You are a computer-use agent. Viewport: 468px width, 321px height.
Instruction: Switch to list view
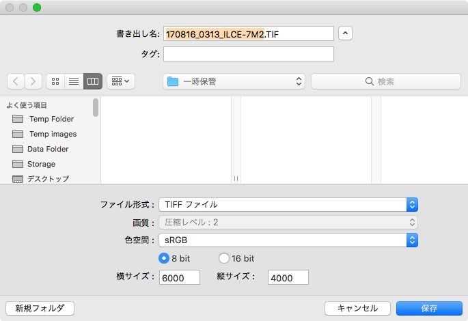pos(74,81)
